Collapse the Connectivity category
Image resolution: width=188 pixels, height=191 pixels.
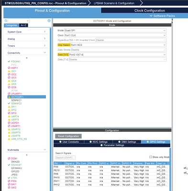coord(27,53)
